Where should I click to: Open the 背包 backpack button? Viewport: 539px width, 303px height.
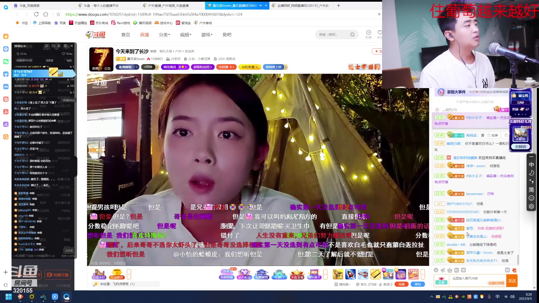tap(418, 284)
